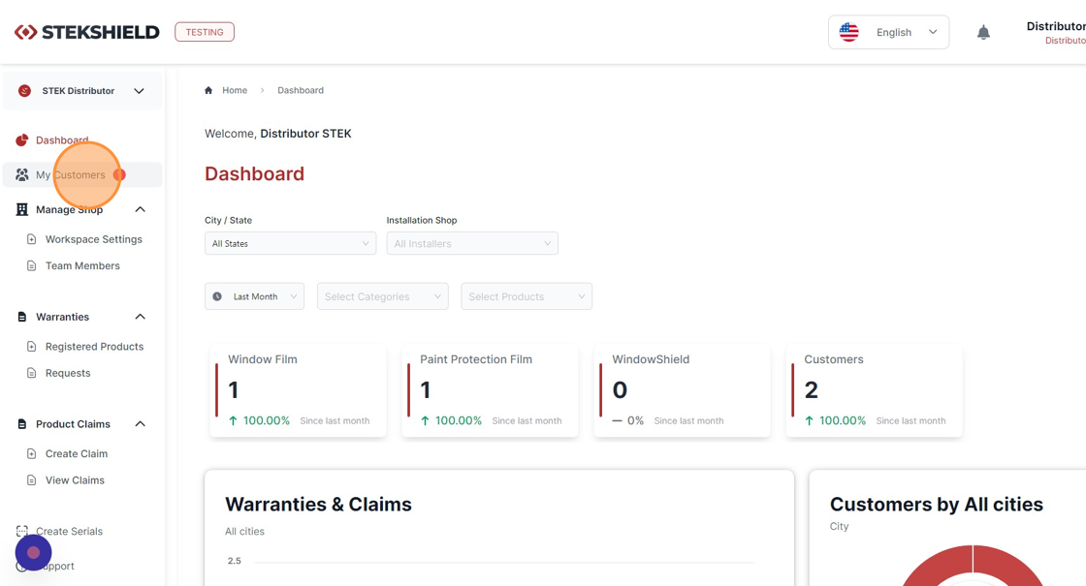Open the All States dropdown
The height and width of the screenshot is (586, 1086).
tap(290, 243)
